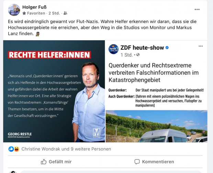The width and height of the screenshot is (213, 173).
Task: Click the laughing Haha reaction icon
Action: tap(16, 149)
